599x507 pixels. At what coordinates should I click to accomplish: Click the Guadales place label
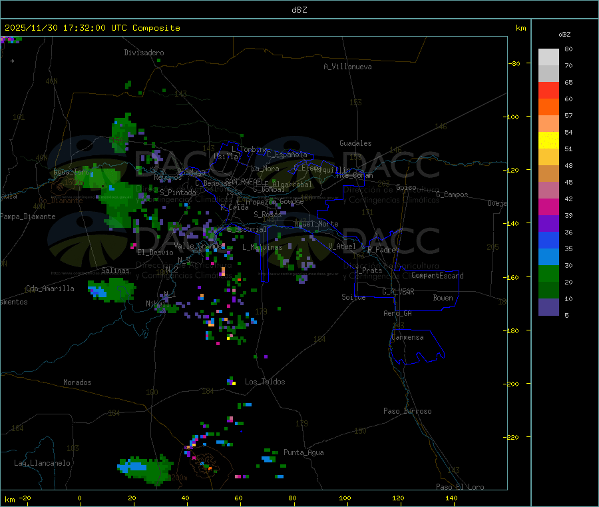[x=355, y=143]
